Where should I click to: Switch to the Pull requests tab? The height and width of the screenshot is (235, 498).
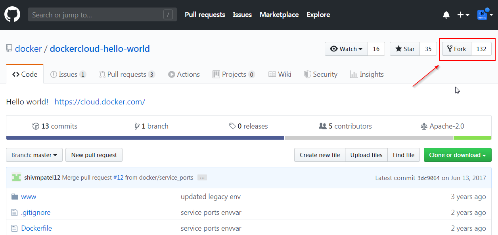[127, 74]
